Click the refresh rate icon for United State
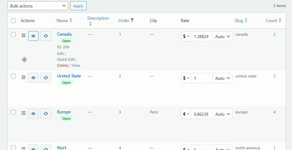This screenshot has height=150, width=292. click(x=46, y=78)
